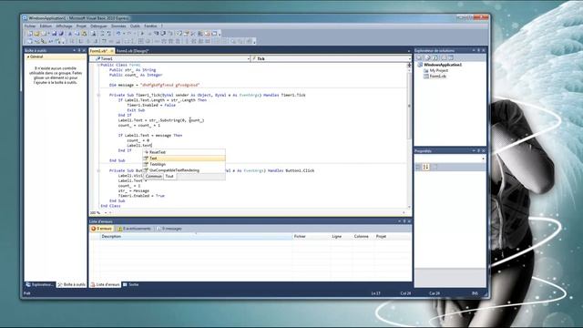Click the Copy toolbar icon
The height and width of the screenshot is (328, 583).
coord(77,34)
